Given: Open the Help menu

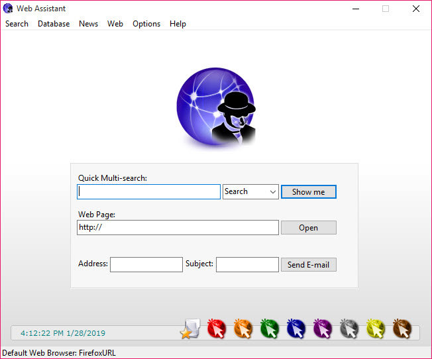Looking at the screenshot, I should tap(178, 24).
